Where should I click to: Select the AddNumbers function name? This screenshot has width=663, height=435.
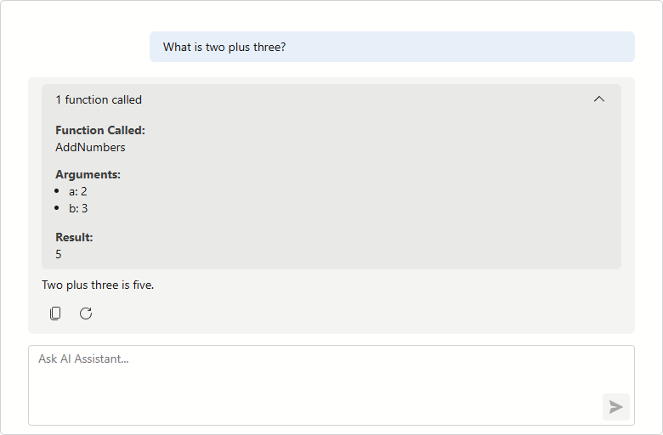(x=90, y=147)
